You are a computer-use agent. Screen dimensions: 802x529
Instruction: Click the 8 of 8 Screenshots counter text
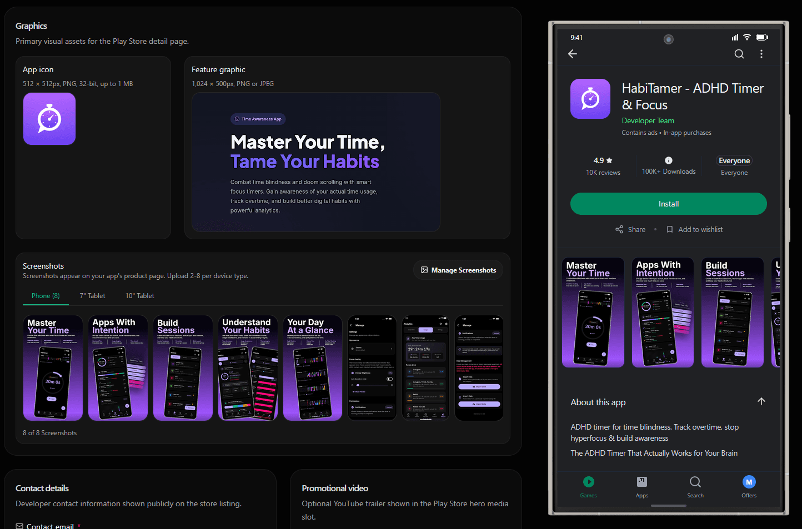coord(50,433)
